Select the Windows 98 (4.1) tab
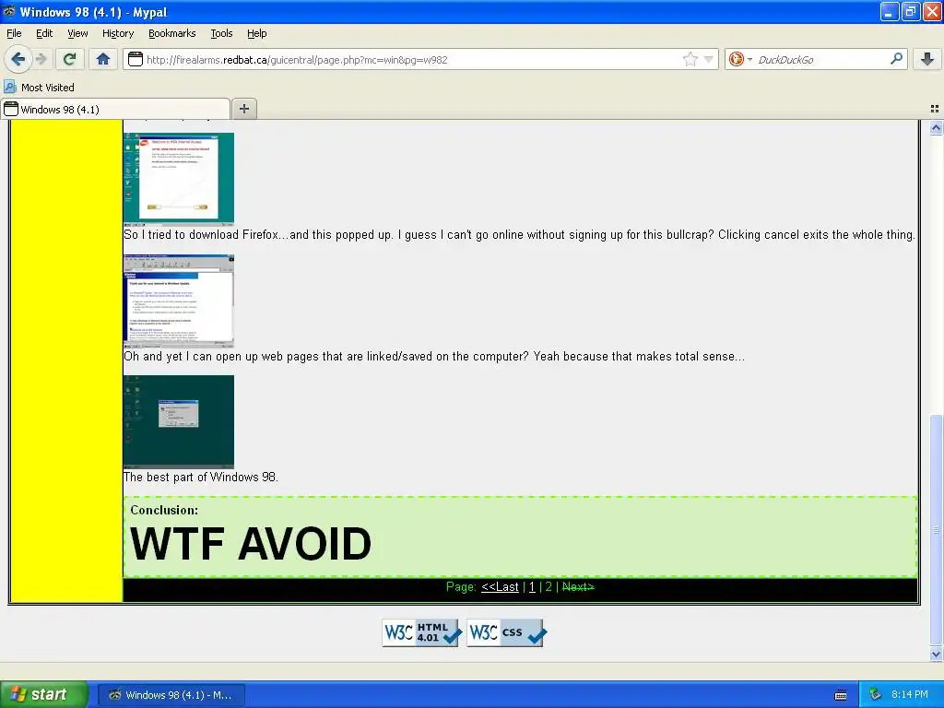944x708 pixels. (x=115, y=109)
